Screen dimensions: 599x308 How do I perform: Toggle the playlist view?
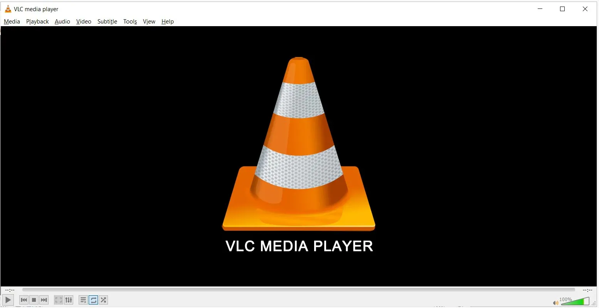click(83, 300)
